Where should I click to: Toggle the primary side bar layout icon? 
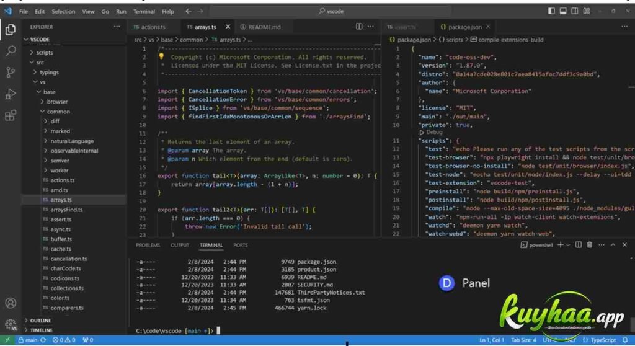click(551, 11)
